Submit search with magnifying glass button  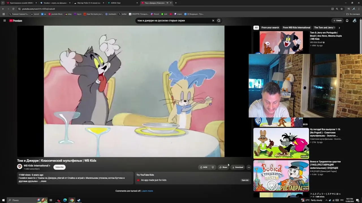point(219,21)
